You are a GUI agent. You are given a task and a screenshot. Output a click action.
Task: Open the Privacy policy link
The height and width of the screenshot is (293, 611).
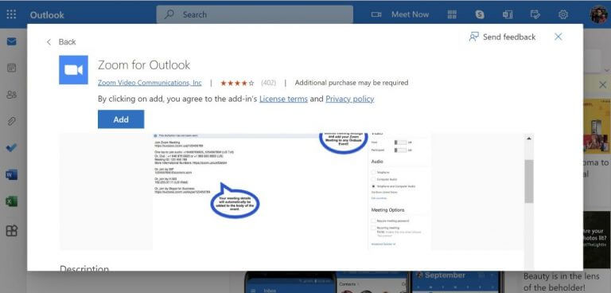pyautogui.click(x=349, y=99)
